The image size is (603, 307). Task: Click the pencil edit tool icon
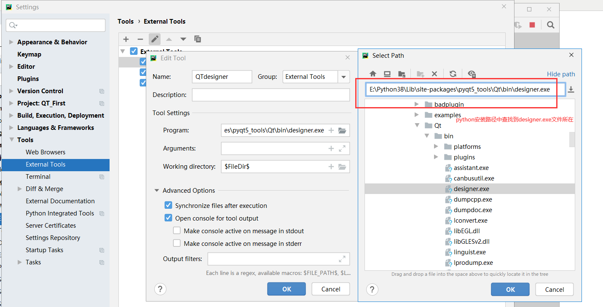tap(155, 39)
